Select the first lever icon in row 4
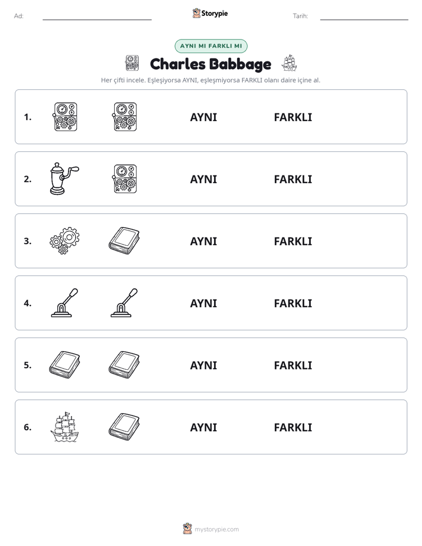422x546 pixels. [x=64, y=303]
